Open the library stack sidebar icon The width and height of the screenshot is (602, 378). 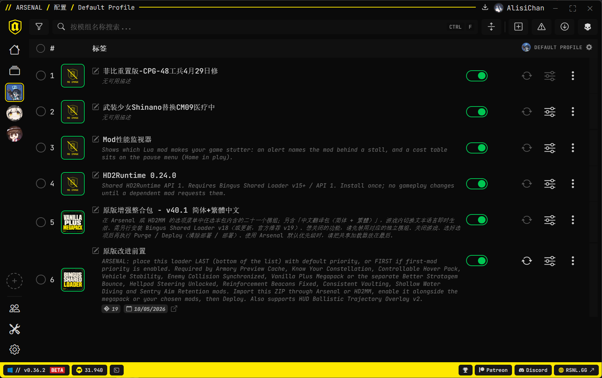pyautogui.click(x=15, y=71)
